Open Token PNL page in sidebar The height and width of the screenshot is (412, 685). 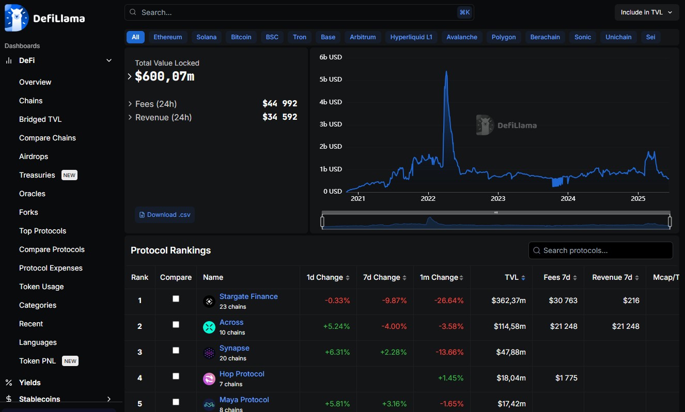pos(38,361)
